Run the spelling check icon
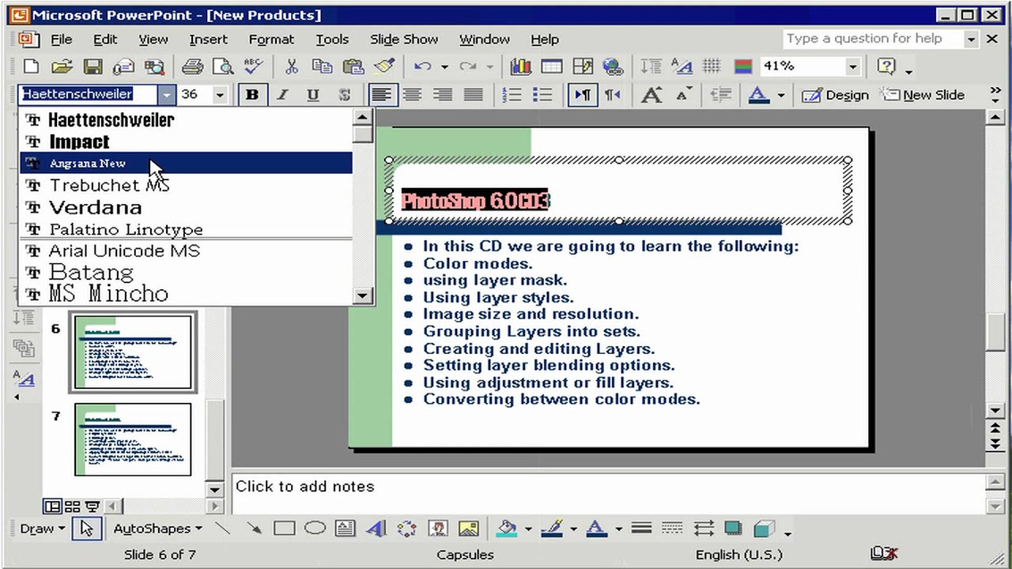The image size is (1012, 569). coord(253,66)
